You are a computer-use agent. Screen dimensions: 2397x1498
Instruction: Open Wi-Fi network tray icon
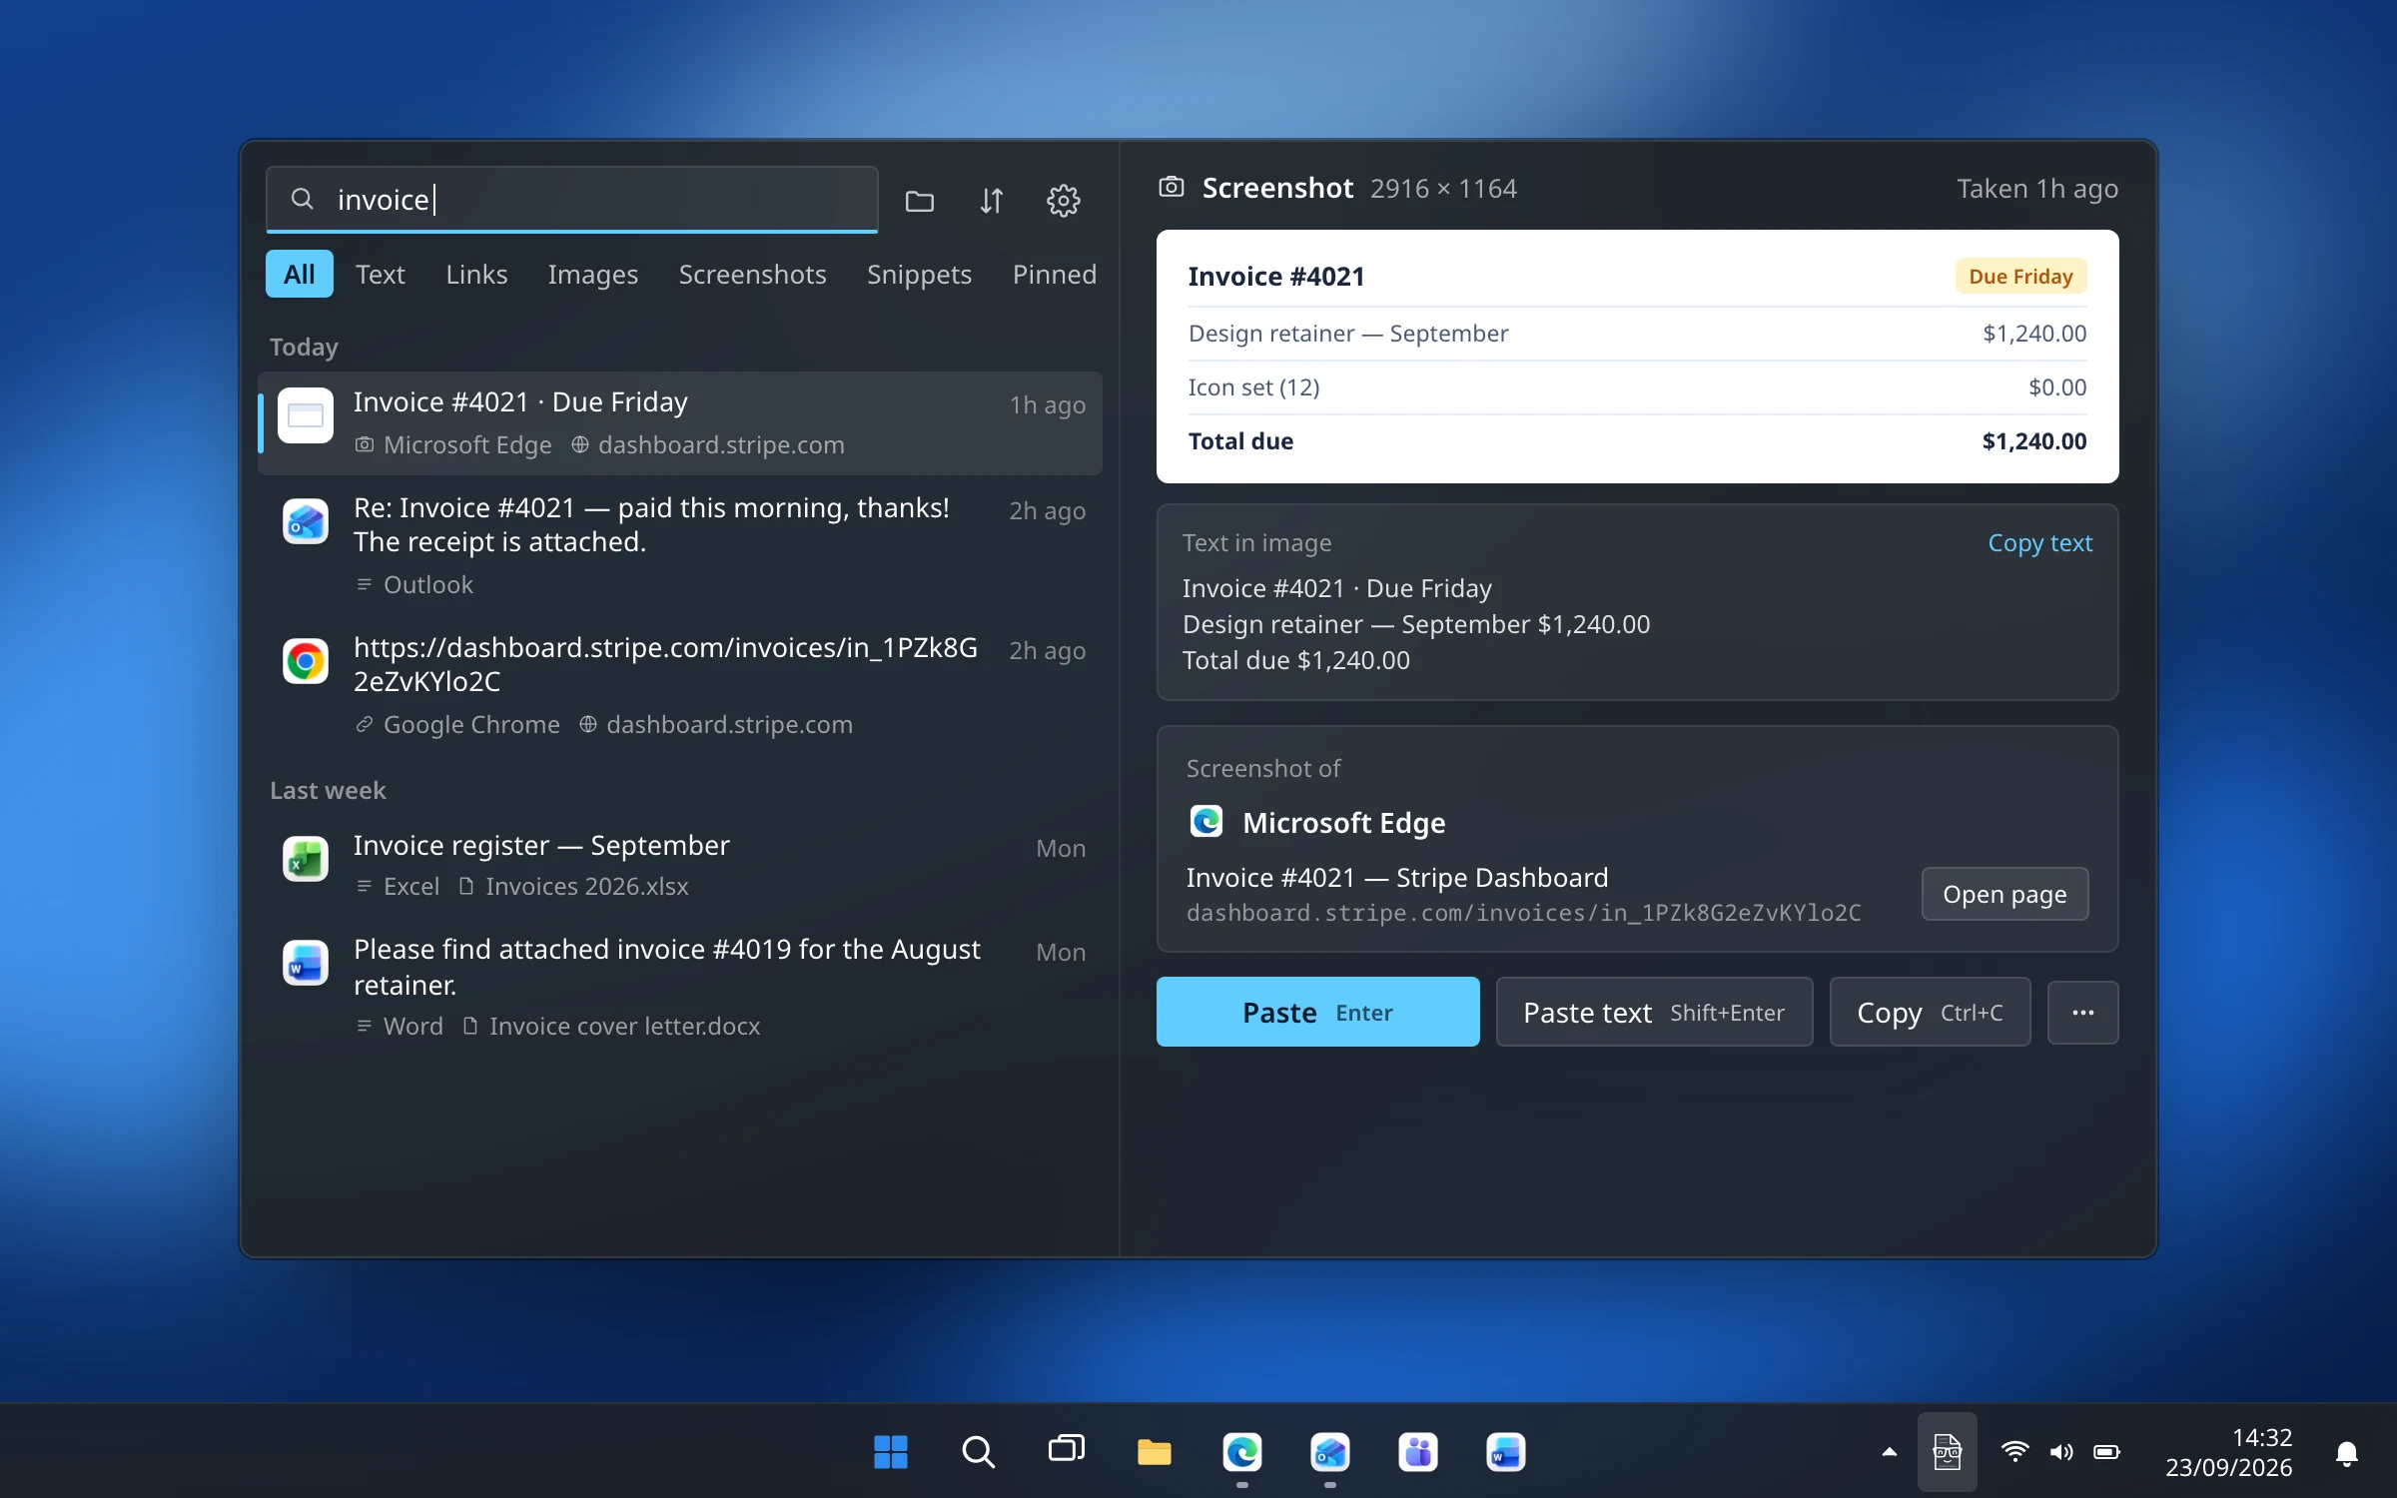pyautogui.click(x=2014, y=1451)
